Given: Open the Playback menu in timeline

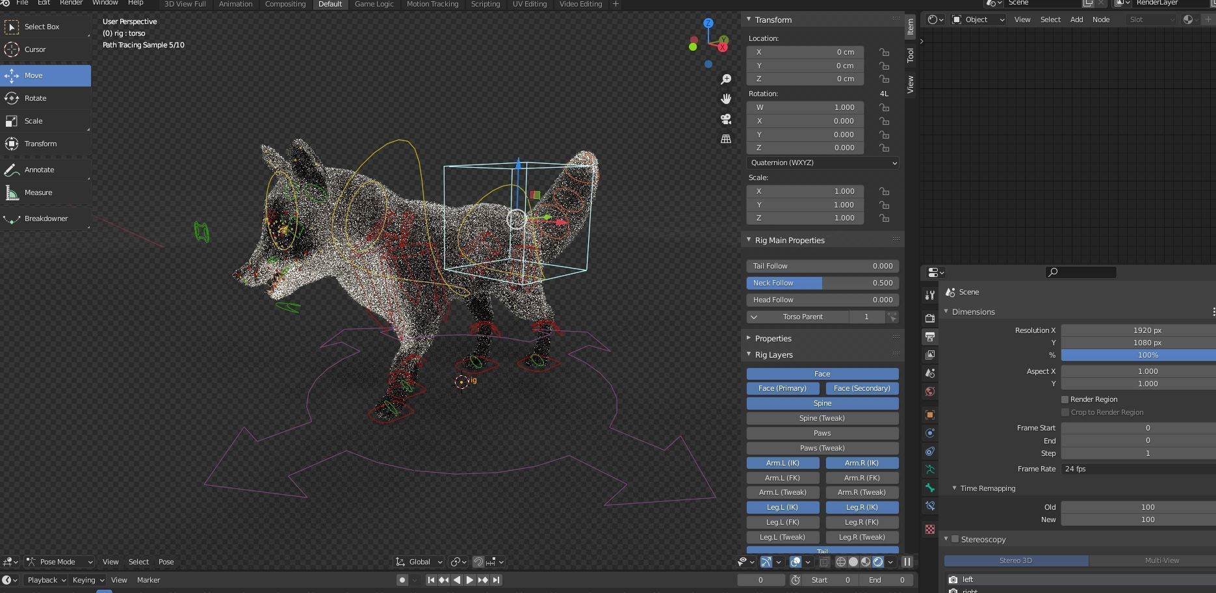Looking at the screenshot, I should 46,580.
